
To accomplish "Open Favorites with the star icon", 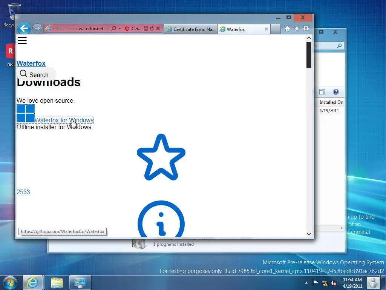I will pos(297,29).
